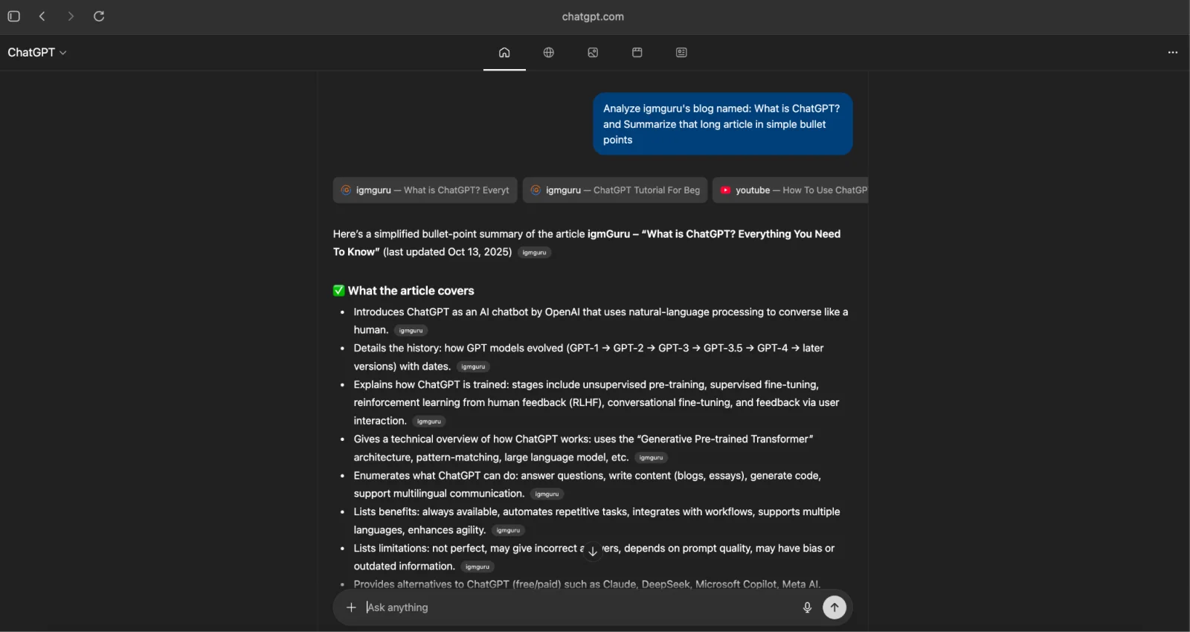
Task: Click the 'What the article covers' heading
Action: [411, 291]
